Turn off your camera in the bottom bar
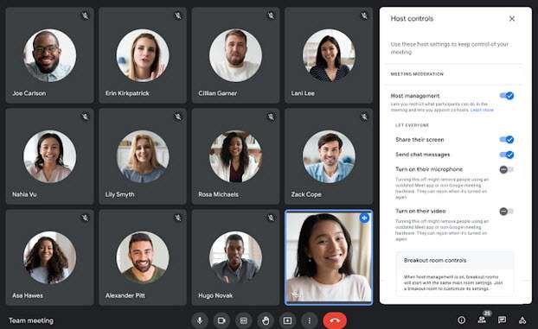 click(x=221, y=320)
